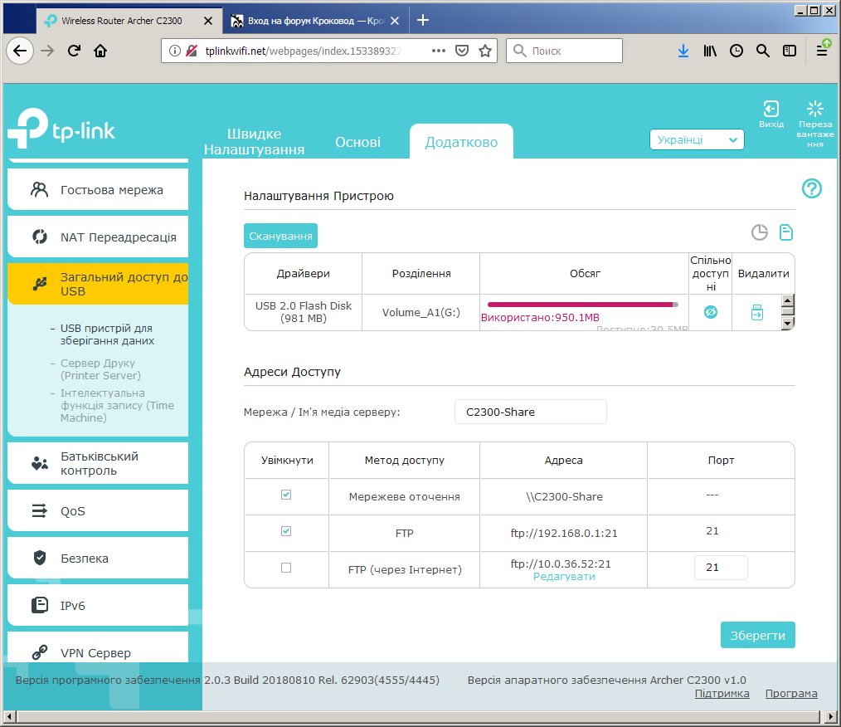
Task: Safely remove USB disk icon
Action: pyautogui.click(x=756, y=313)
